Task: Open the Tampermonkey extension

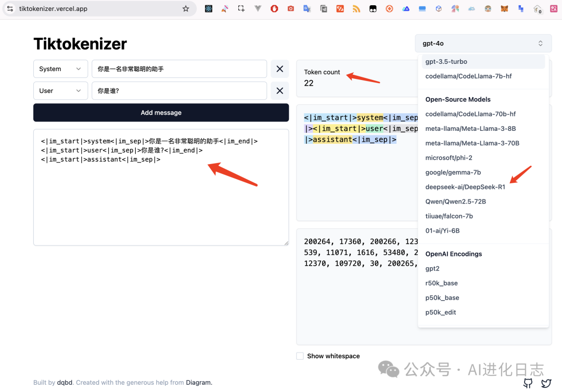Action: pos(373,9)
